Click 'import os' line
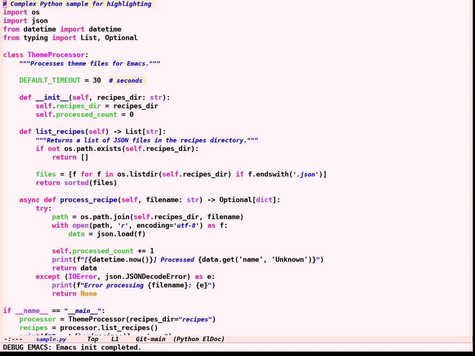Screen dimensions: 475x356 [x=21, y=12]
